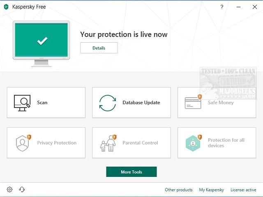
Task: Click the Safe Money credit card icon
Action: (193, 103)
